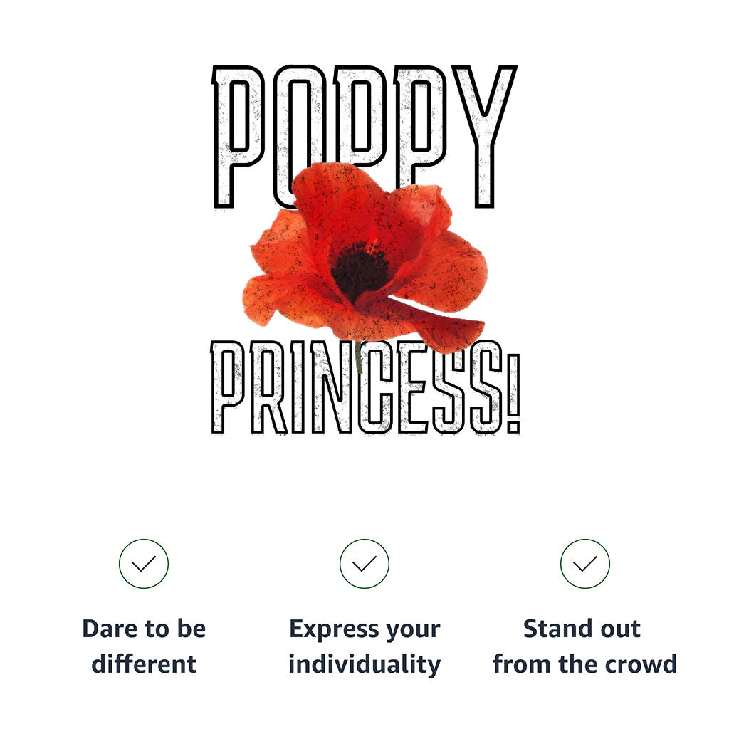
Task: Click the word "different"
Action: click(144, 664)
